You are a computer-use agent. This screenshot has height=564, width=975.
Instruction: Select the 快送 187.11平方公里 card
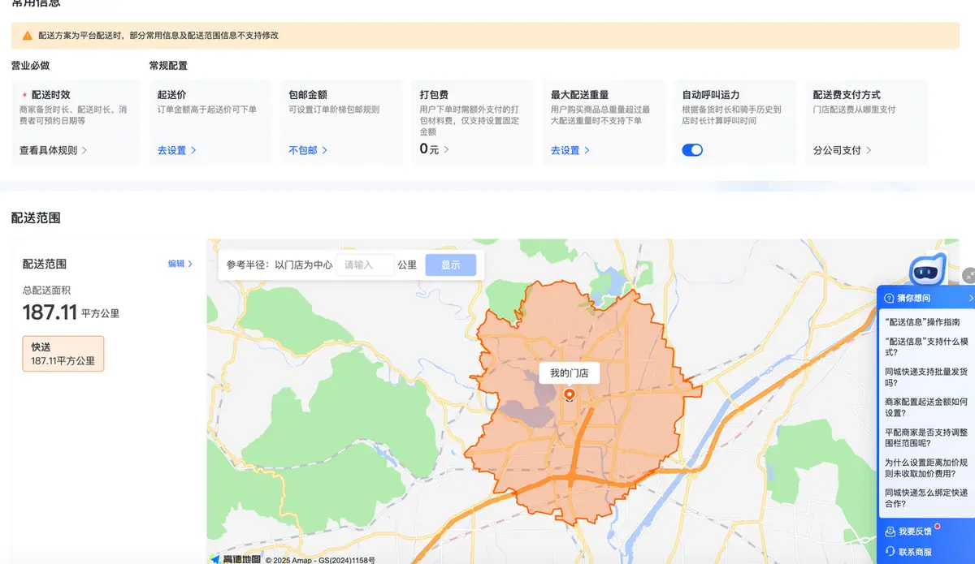tap(63, 354)
